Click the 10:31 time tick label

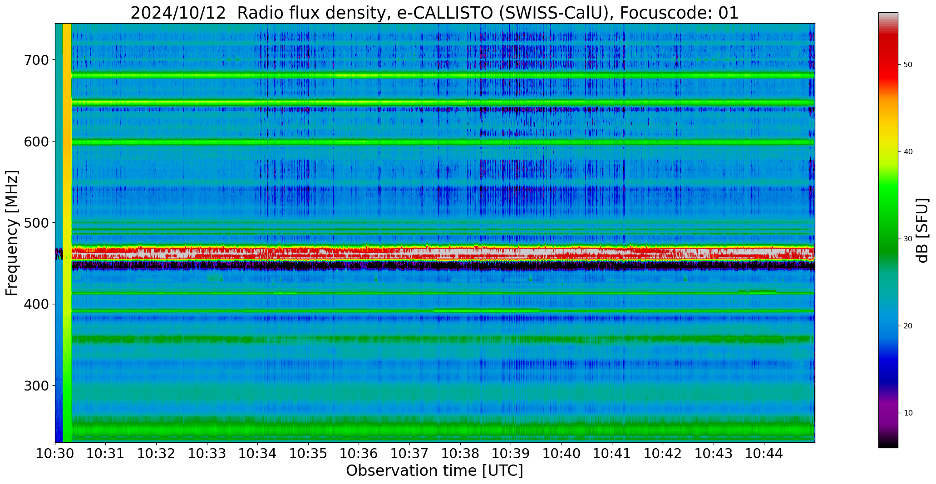tap(106, 453)
